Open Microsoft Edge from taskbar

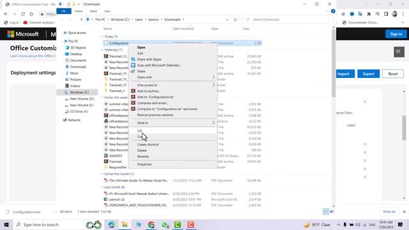112,225
